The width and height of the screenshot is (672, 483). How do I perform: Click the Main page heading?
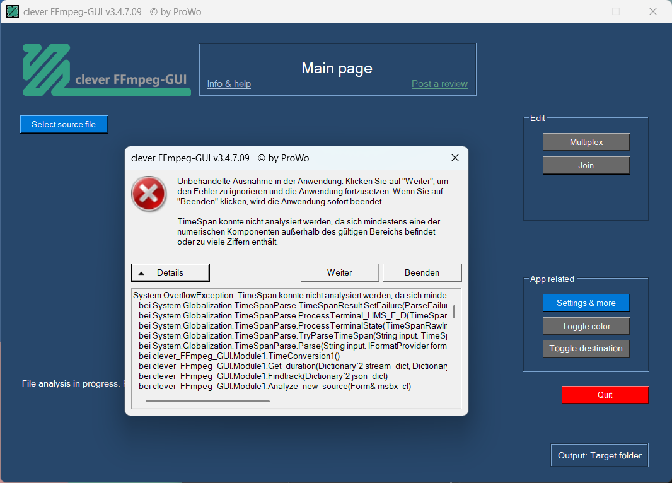pos(337,68)
